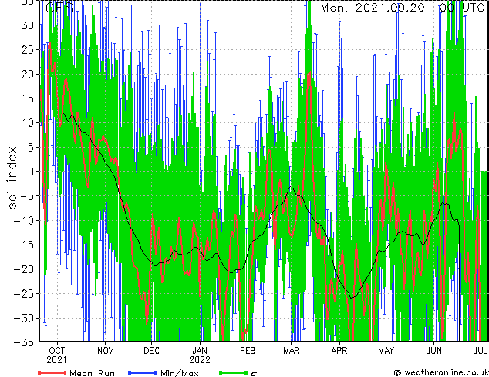Click the '15' y-axis tick label
Viewport: 489px width, 377px height.
(x=28, y=98)
